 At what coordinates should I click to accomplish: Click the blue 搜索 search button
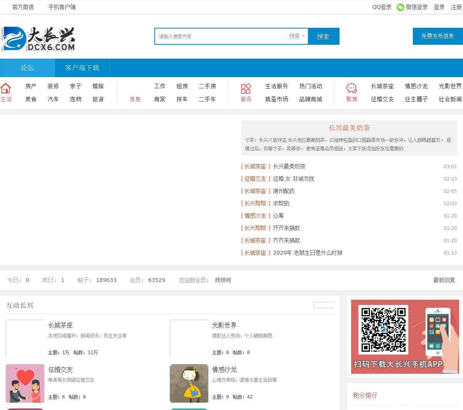click(323, 36)
